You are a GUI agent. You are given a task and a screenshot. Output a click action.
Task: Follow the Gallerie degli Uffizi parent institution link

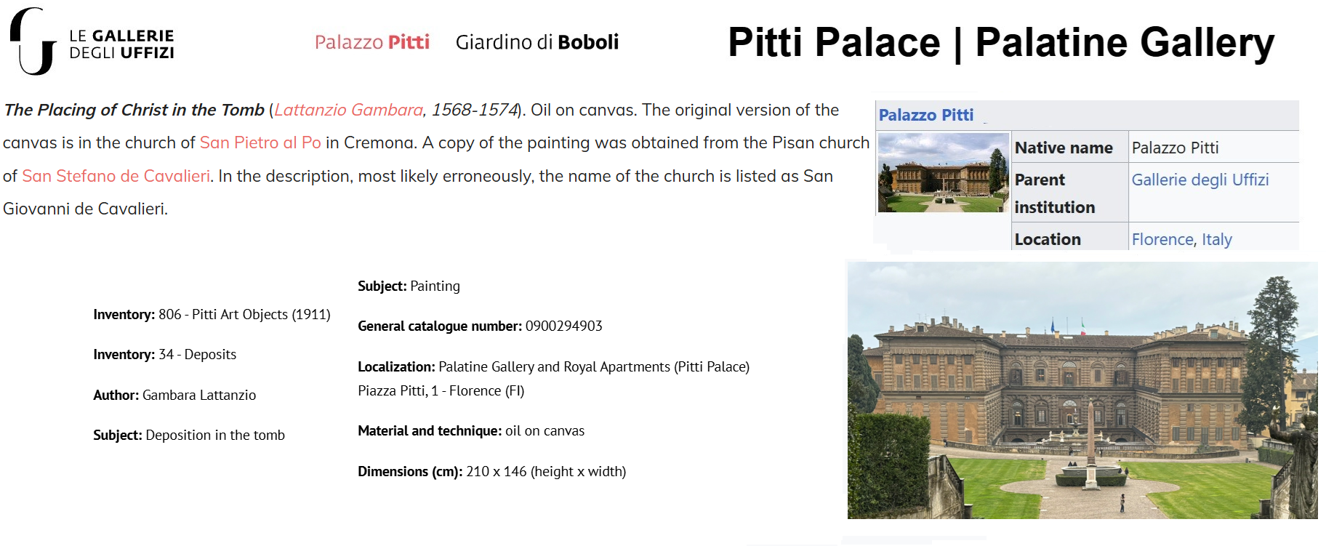[x=1200, y=180]
